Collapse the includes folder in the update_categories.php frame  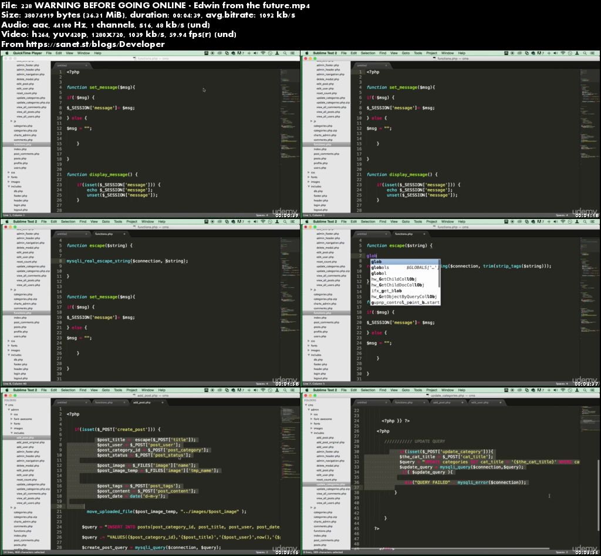point(311,433)
